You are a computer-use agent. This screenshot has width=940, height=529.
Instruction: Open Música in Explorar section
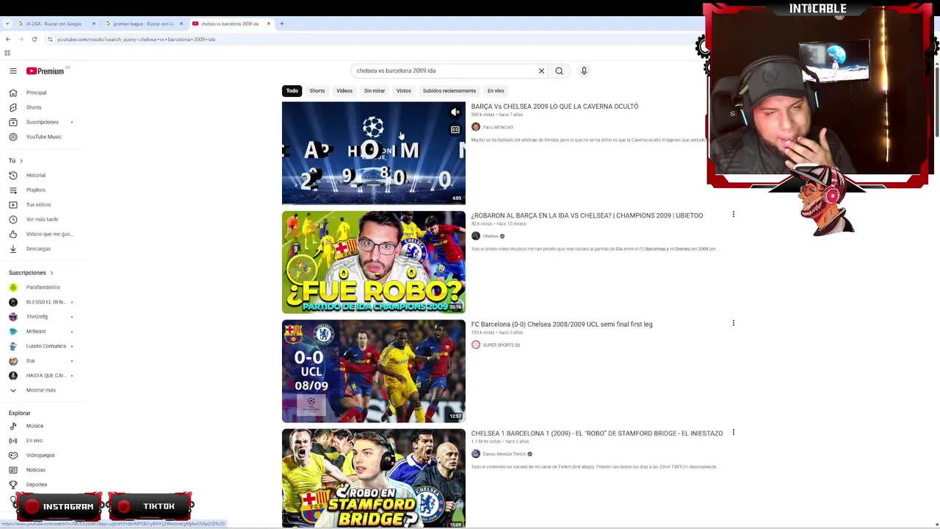[x=35, y=426]
